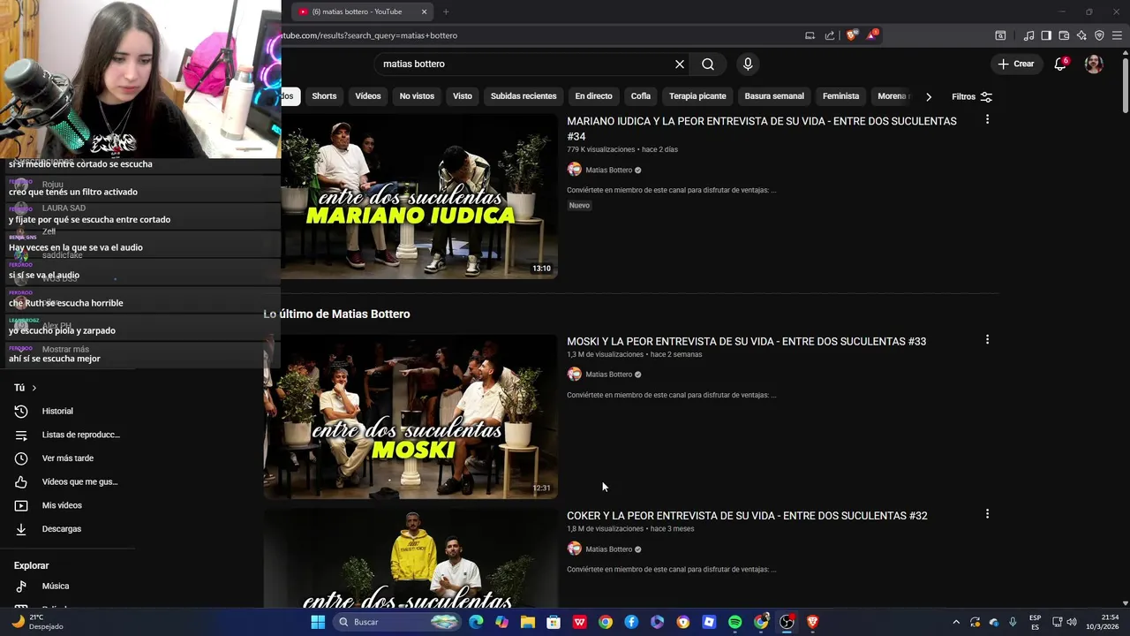1130x636 pixels.
Task: Open the Moski interview video thumbnail
Action: pos(411,416)
